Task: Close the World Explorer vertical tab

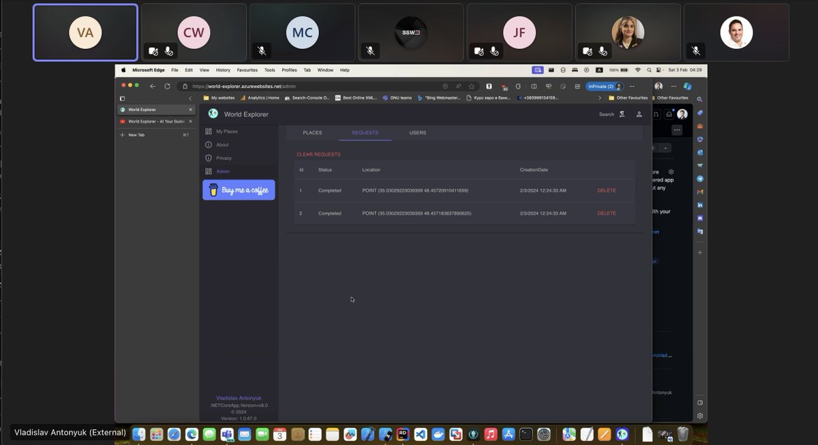Action: click(190, 110)
